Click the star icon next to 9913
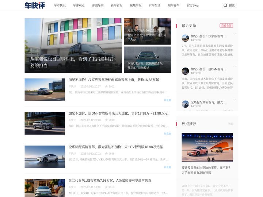 tap(106, 187)
